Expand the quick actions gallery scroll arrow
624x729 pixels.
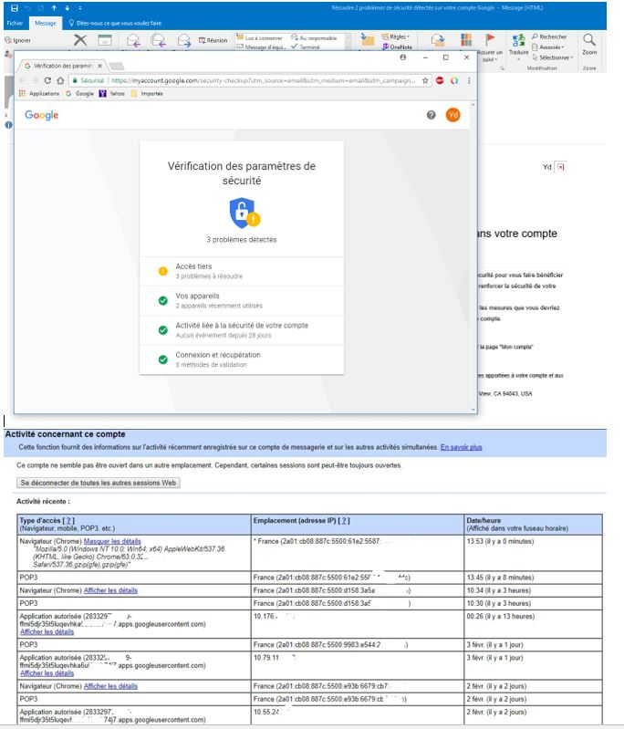(348, 47)
